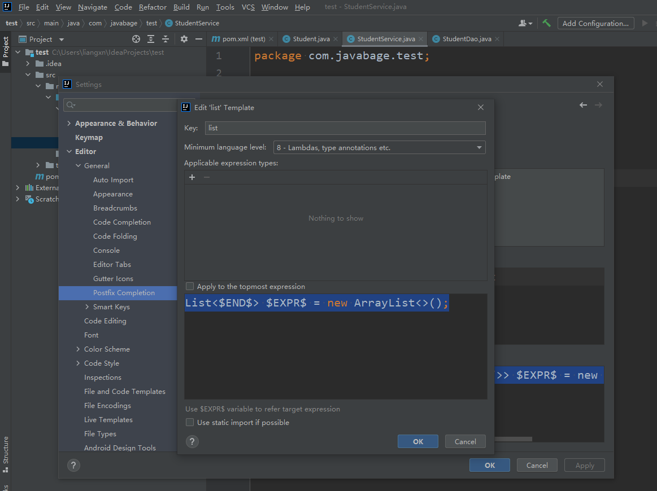
Task: Open the user account icon menu
Action: (x=525, y=23)
